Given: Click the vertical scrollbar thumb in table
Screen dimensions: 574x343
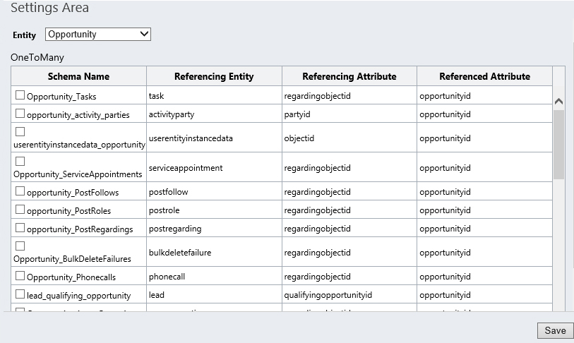Looking at the screenshot, I should coord(558,145).
